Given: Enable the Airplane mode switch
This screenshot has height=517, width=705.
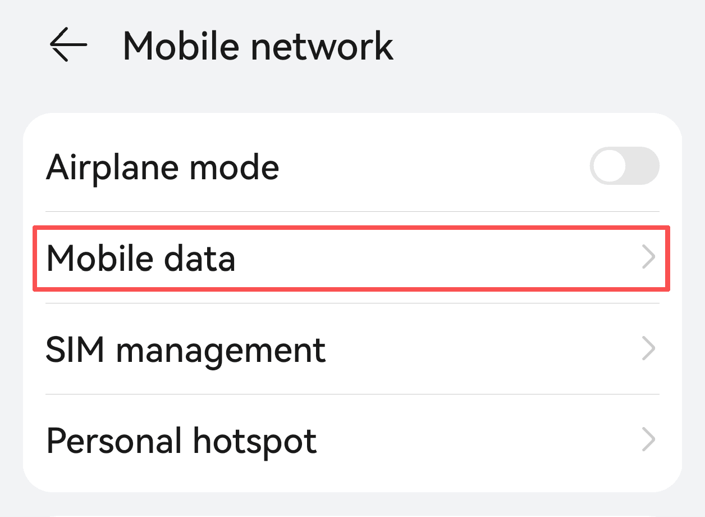Looking at the screenshot, I should coord(624,166).
